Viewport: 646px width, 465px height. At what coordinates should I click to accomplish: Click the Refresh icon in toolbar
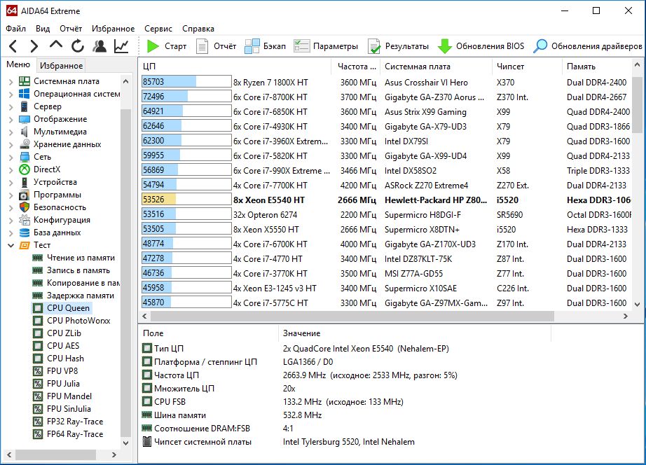click(78, 46)
